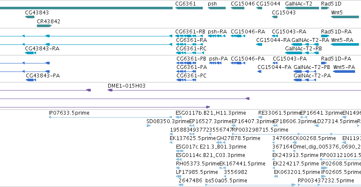This screenshot has width=361, height=187.
Task: Click the 2647486 EST label
Action: 190,181
